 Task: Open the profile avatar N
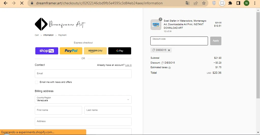pyautogui.click(x=247, y=3)
